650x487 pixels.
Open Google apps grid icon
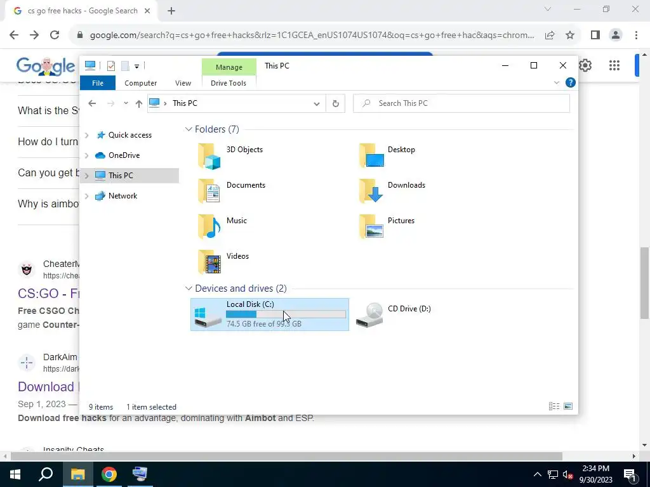pos(614,65)
